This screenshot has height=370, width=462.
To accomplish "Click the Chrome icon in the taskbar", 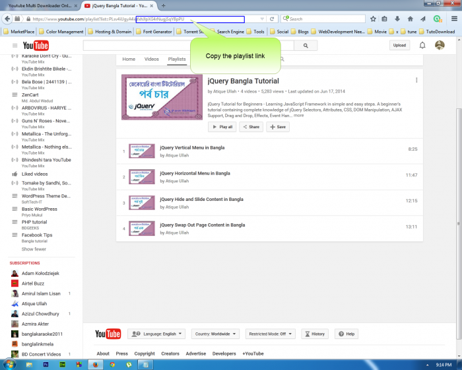I will [112, 365].
